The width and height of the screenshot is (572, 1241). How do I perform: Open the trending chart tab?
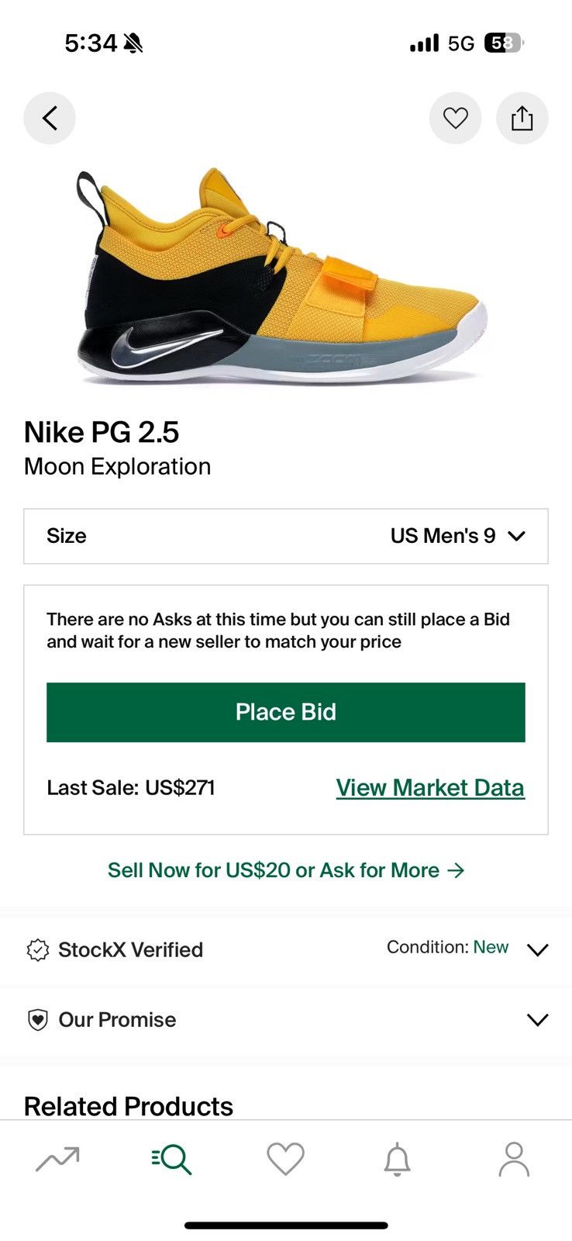point(57,1160)
